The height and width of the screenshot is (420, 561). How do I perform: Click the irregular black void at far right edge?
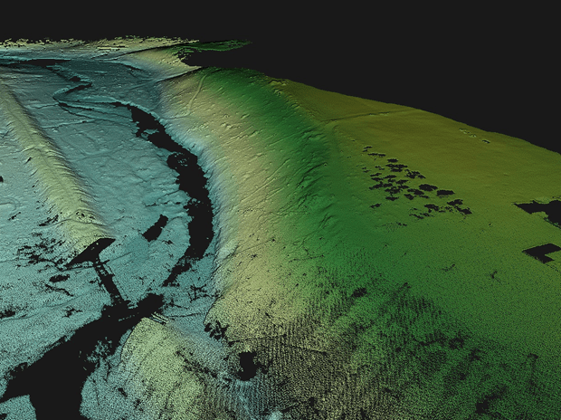click(543, 210)
